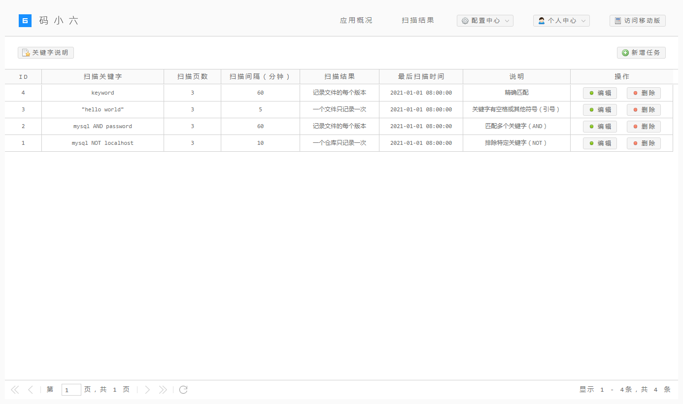Select the "hello world" keyword cell
Viewport: 683px width, 404px height.
[103, 109]
